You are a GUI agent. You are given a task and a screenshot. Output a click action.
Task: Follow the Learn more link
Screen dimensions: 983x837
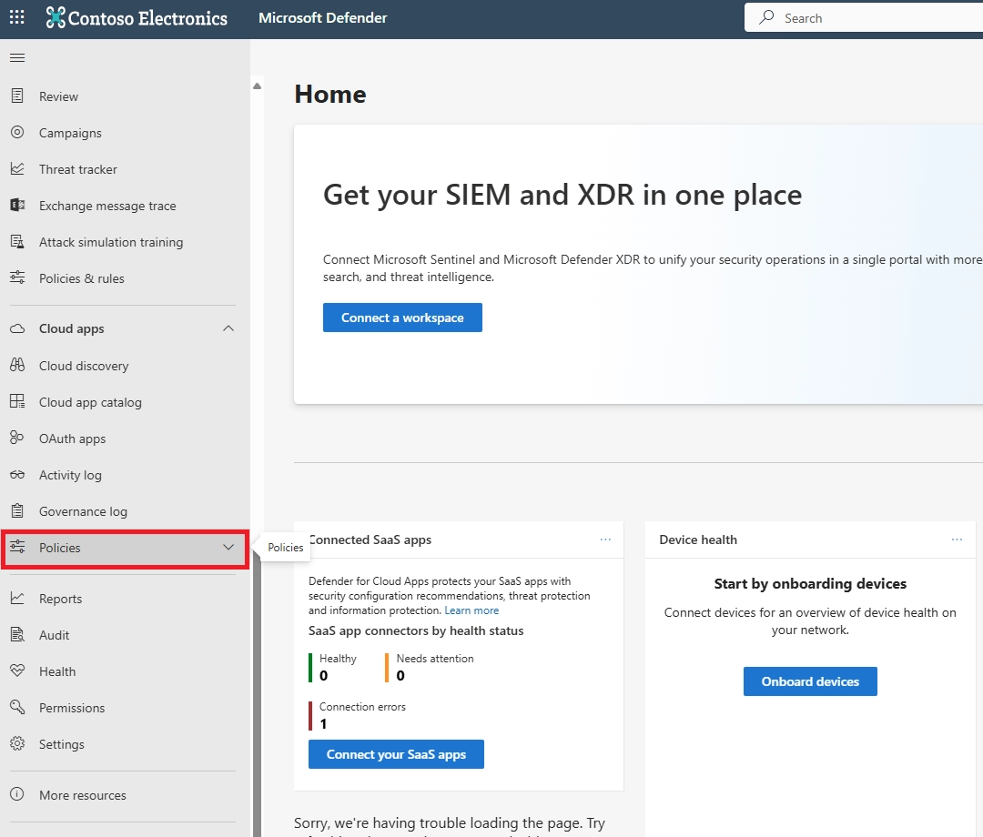click(x=471, y=610)
